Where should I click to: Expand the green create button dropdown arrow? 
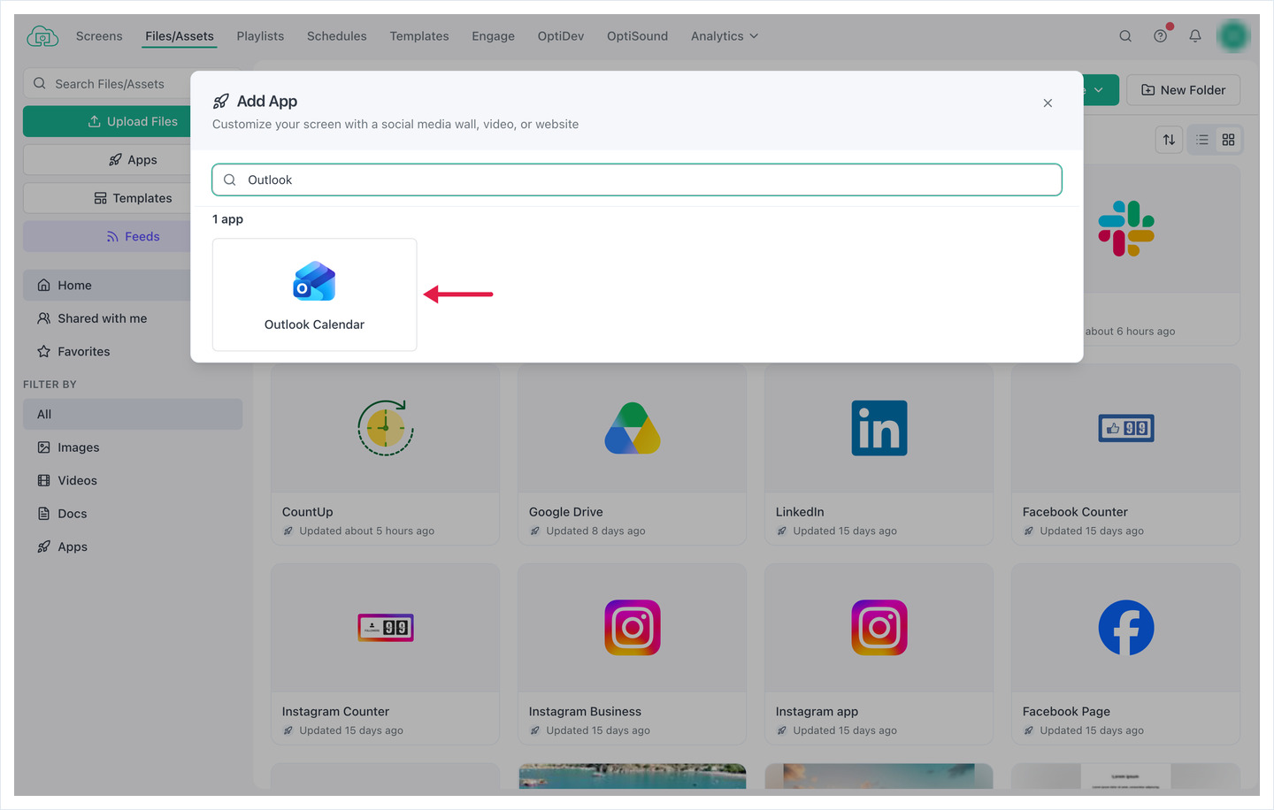(1099, 90)
